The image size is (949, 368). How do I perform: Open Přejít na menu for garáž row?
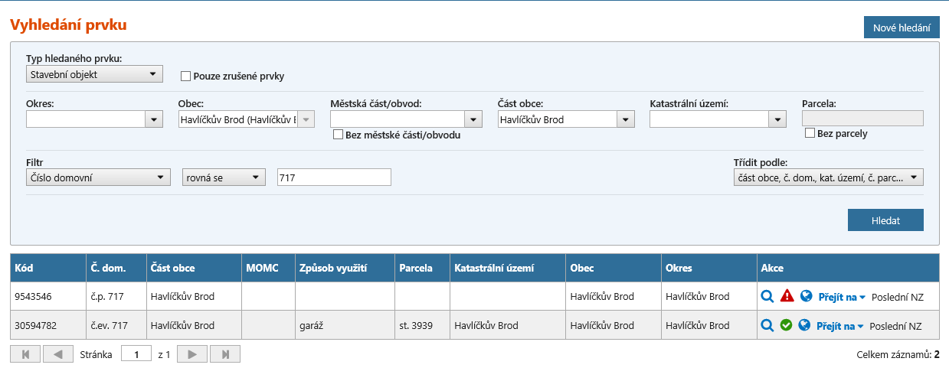tap(839, 326)
